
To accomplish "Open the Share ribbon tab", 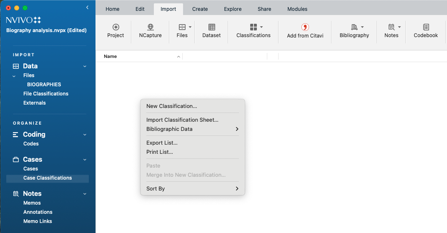I will 264,9.
